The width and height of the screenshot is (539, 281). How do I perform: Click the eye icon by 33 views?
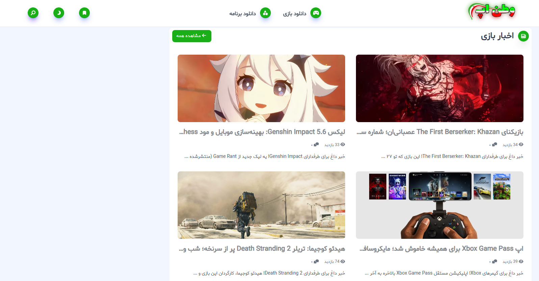tap(343, 144)
